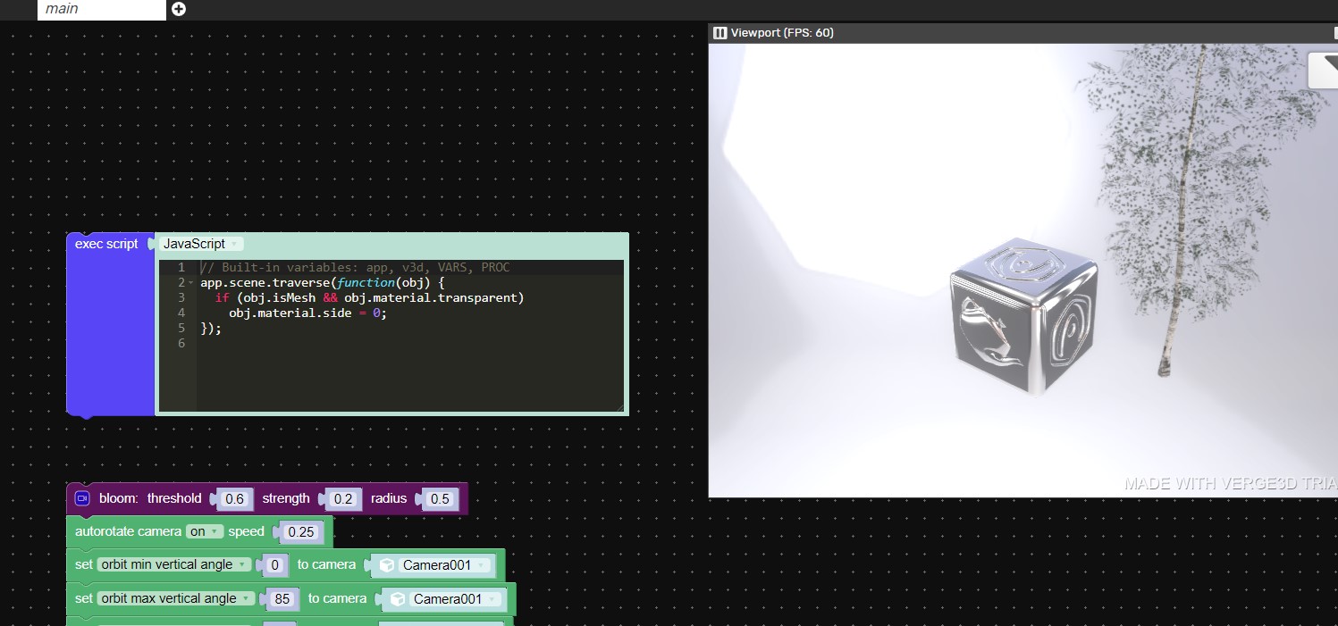Open the "orbit min vertical angle" dropdown

coord(174,564)
